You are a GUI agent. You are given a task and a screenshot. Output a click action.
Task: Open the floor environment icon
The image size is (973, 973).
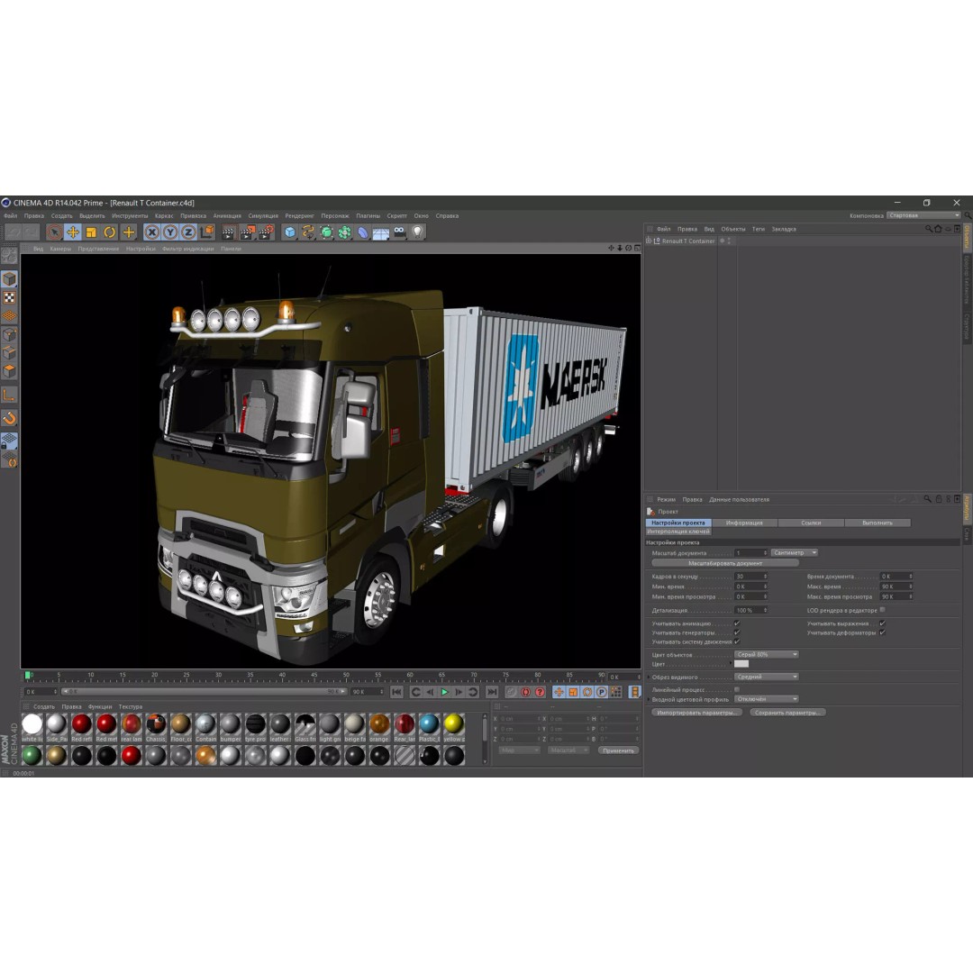tap(381, 232)
